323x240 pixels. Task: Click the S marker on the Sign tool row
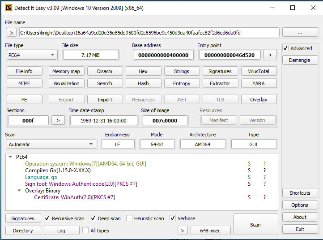point(249,184)
